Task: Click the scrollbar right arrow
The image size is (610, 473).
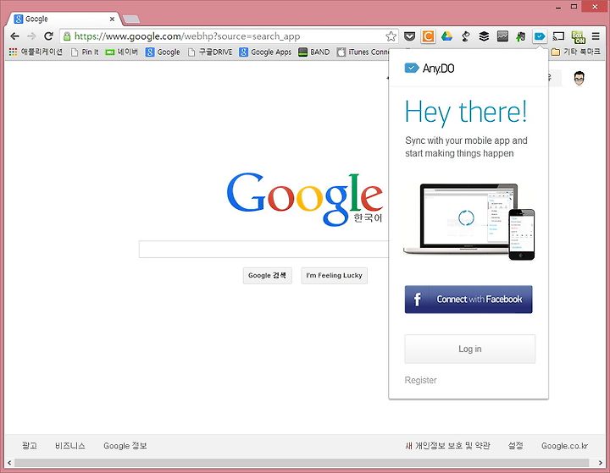Action: click(601, 463)
